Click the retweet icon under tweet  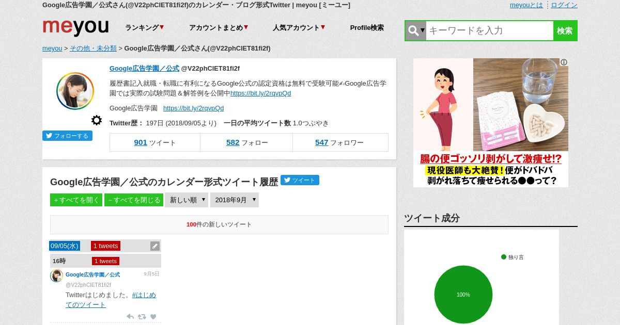(x=142, y=317)
